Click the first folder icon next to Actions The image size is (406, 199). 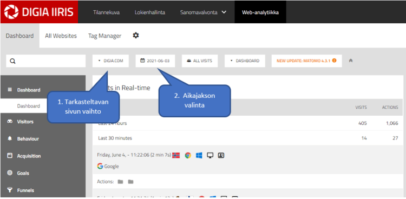coord(120,182)
